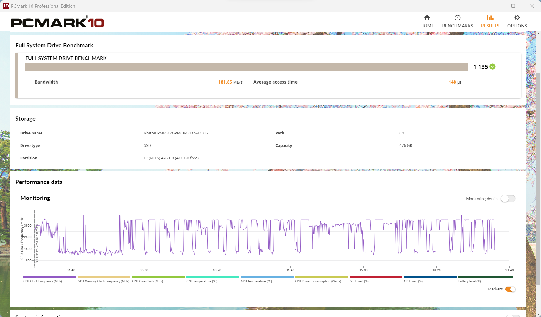This screenshot has height=317, width=541.
Task: Click the Full System Drive Benchmark chart marker
Action: coord(37,244)
